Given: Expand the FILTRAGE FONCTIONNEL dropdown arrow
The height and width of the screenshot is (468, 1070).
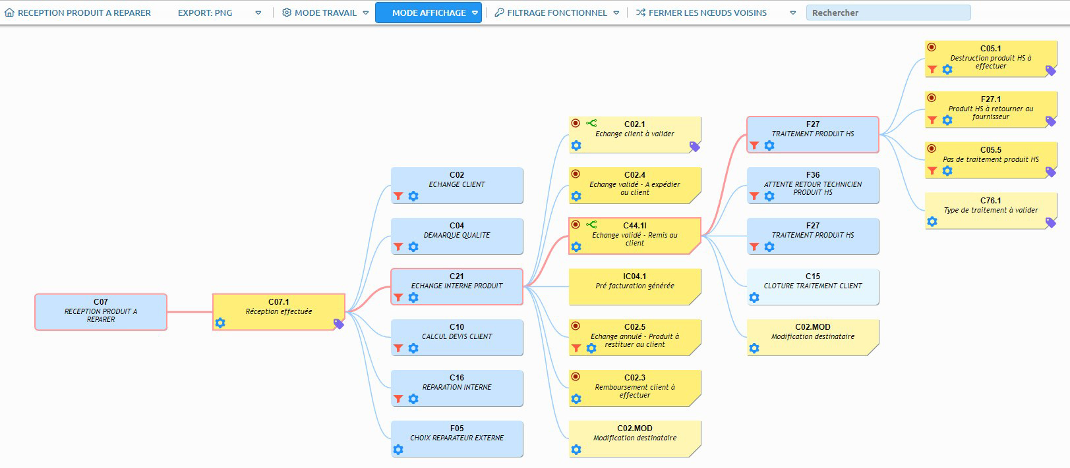Looking at the screenshot, I should (x=616, y=13).
